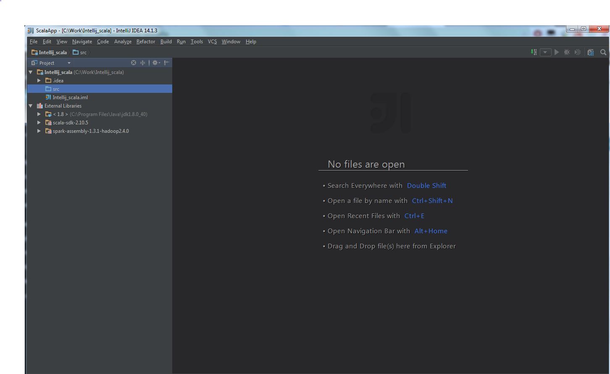Expand the .idea folder arrow
This screenshot has width=610, height=374.
[39, 81]
